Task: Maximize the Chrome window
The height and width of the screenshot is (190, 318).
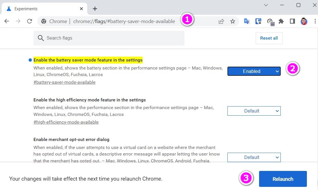Action: tap(298, 5)
